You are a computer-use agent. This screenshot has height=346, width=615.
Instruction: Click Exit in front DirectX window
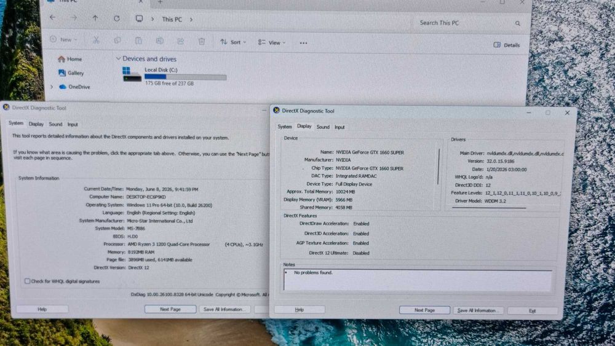pos(532,311)
